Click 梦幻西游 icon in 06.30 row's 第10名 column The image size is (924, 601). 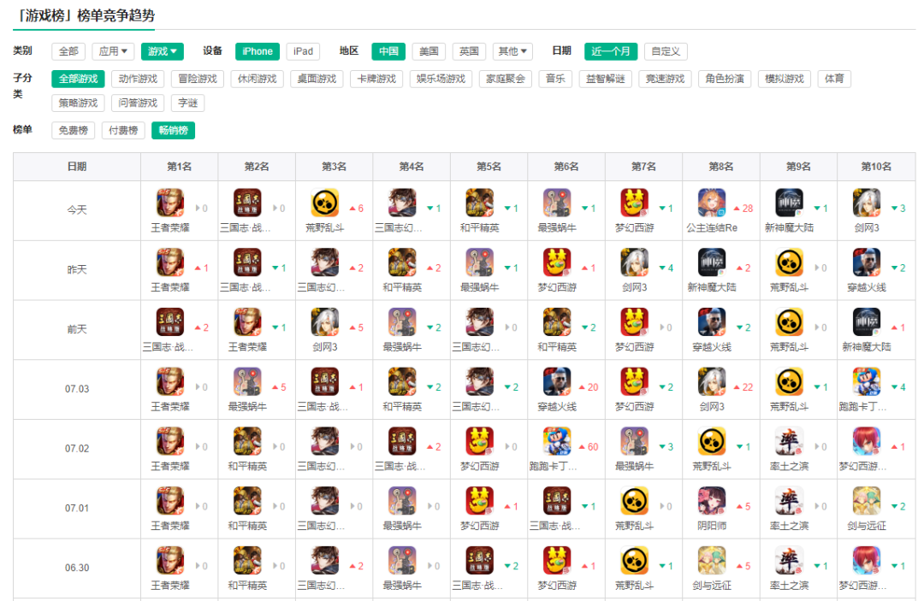point(866,561)
